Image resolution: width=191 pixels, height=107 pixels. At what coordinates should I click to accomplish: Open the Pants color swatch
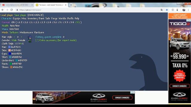(11, 64)
